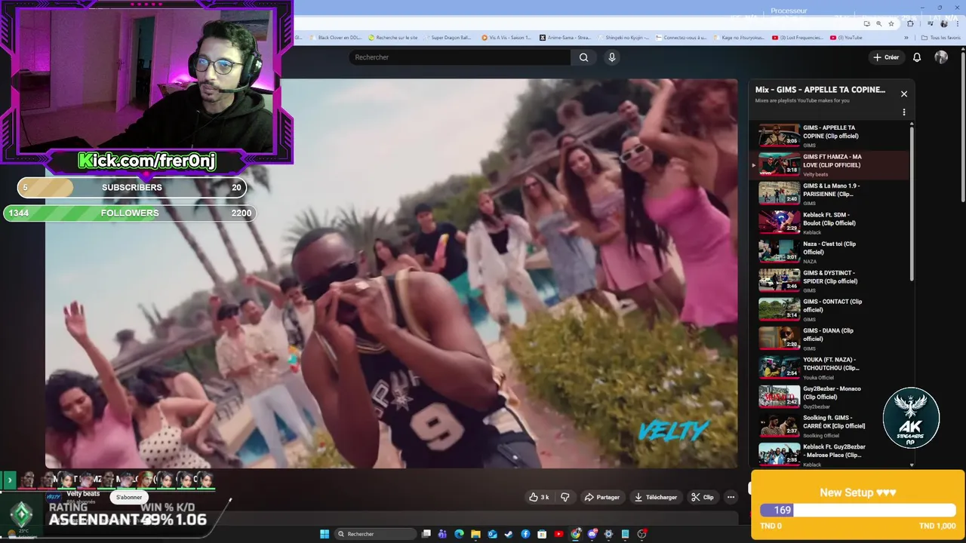The image size is (966, 543).
Task: Open the Tous les favoris folder
Action: click(x=940, y=38)
